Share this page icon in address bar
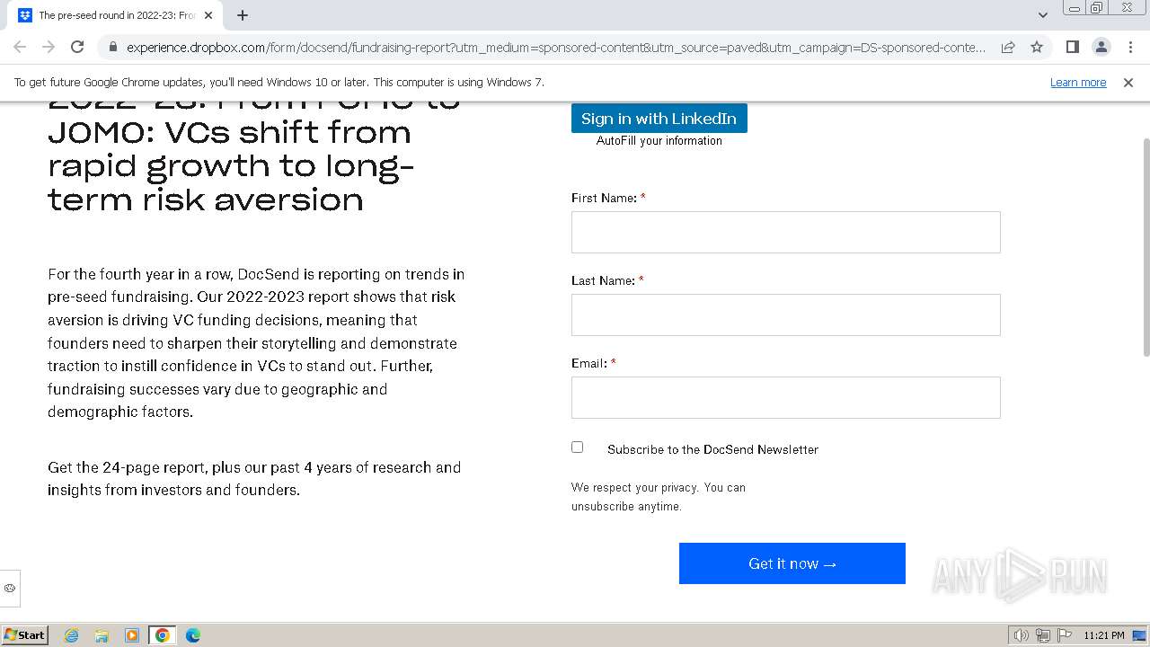This screenshot has width=1150, height=647. pyautogui.click(x=1008, y=48)
